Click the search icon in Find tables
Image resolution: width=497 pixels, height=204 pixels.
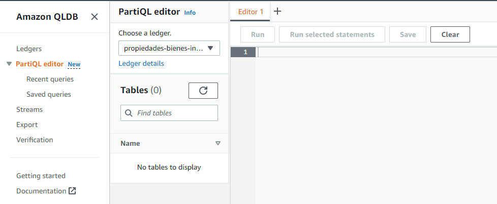coord(129,113)
